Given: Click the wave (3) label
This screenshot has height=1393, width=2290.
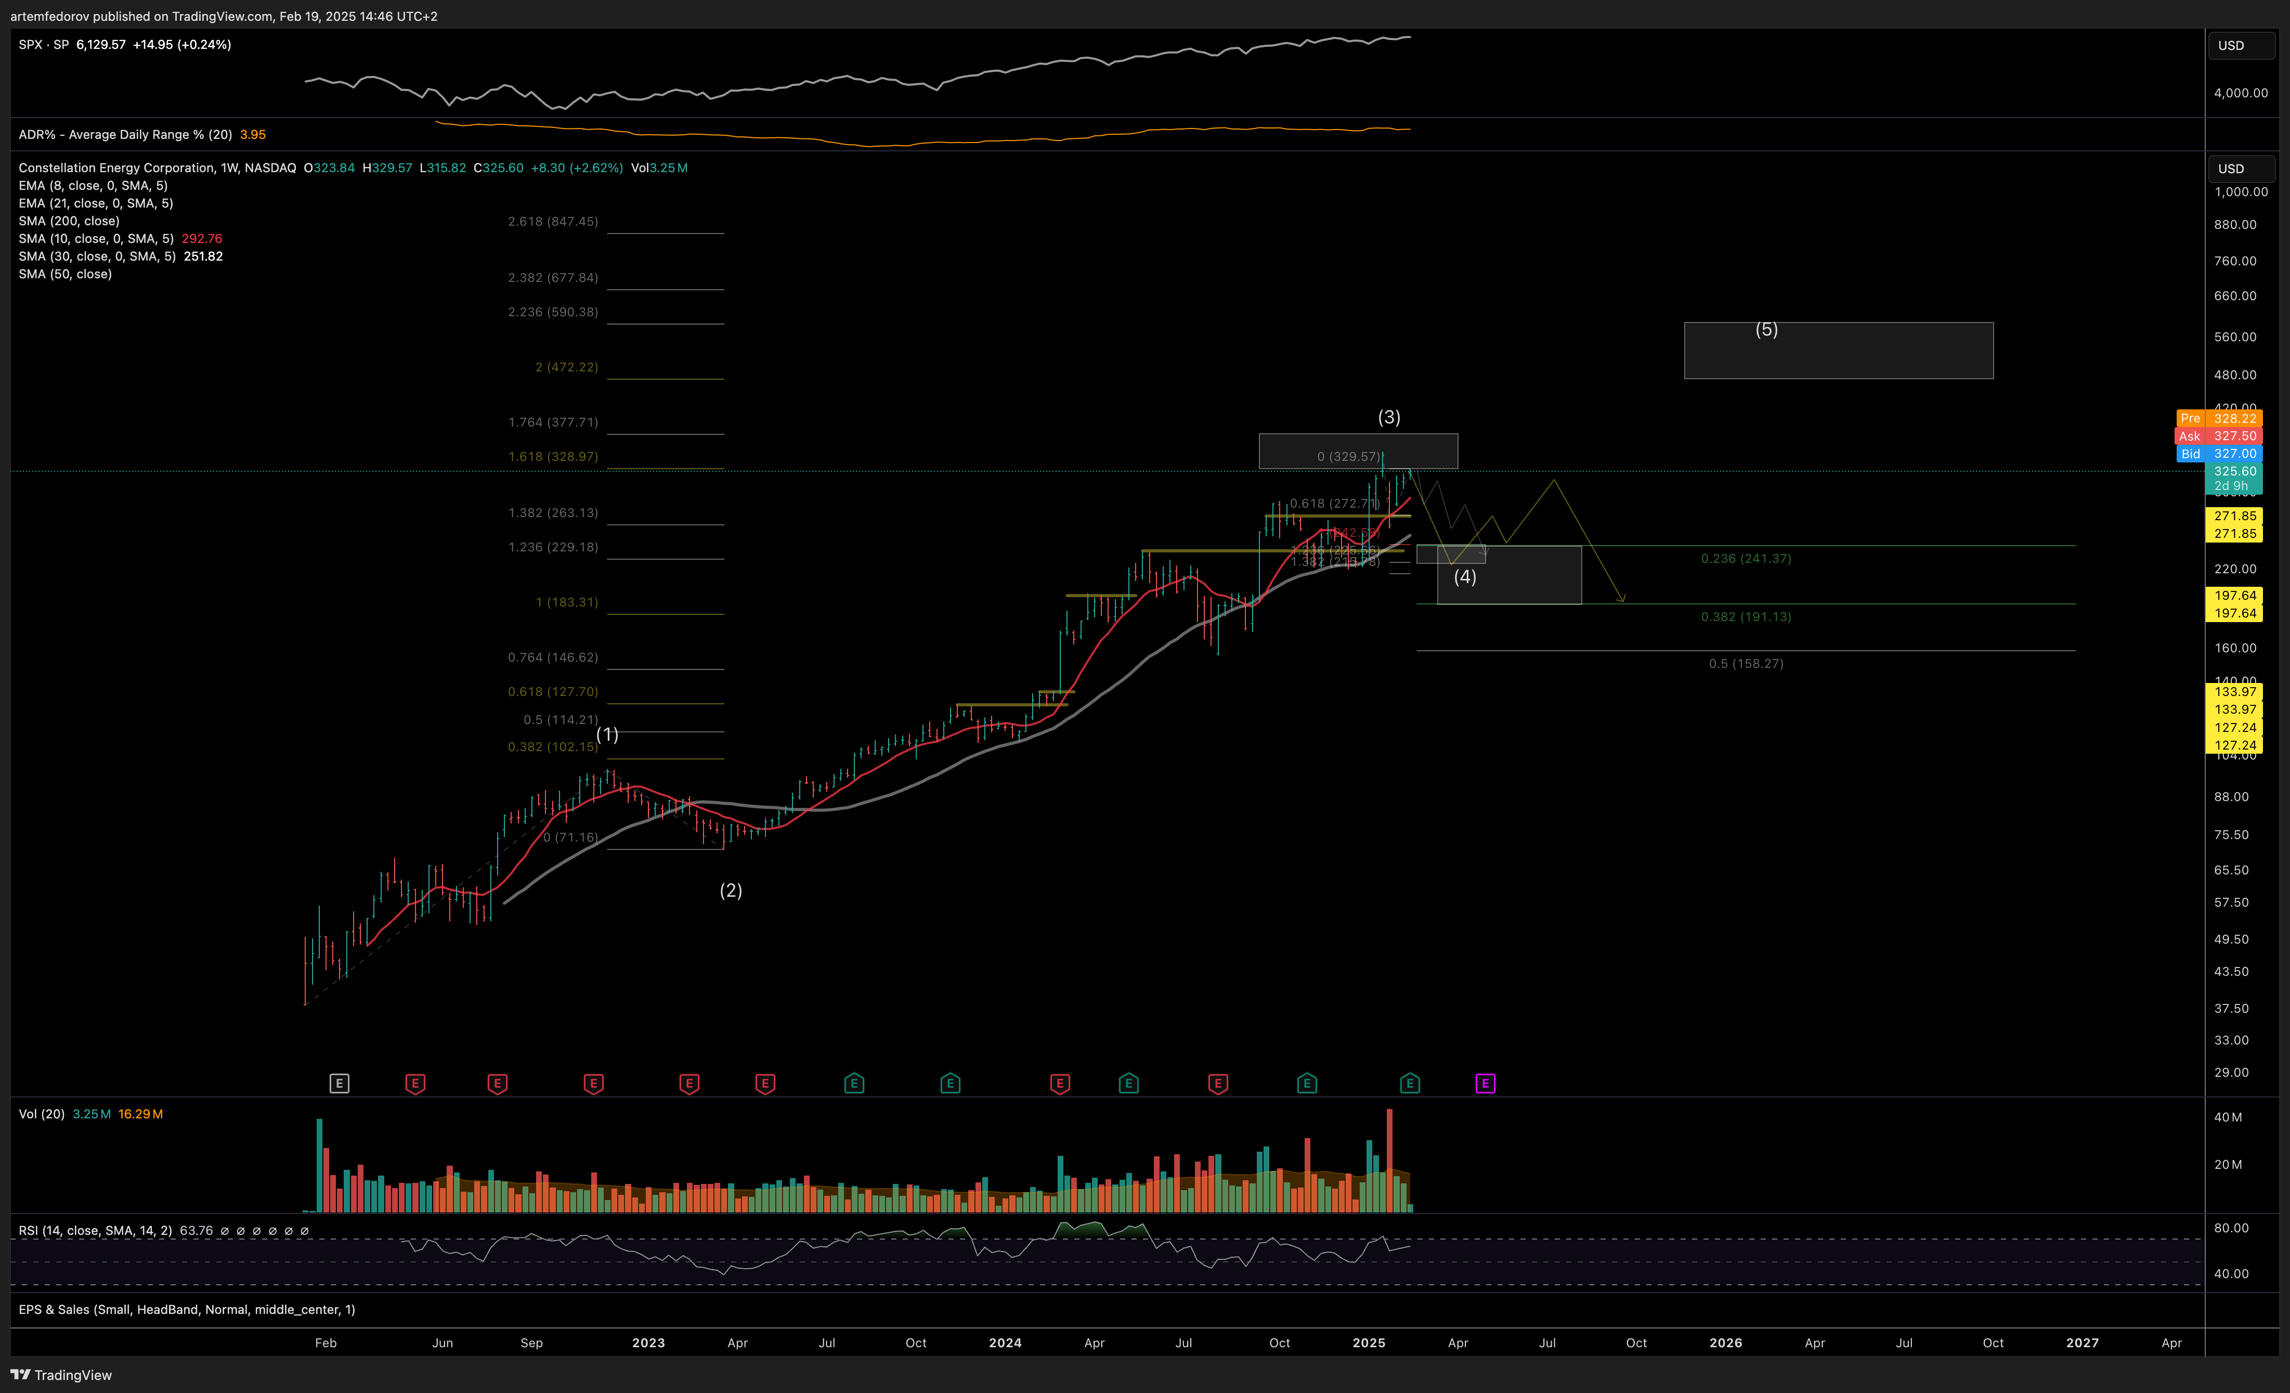Looking at the screenshot, I should click(1388, 418).
